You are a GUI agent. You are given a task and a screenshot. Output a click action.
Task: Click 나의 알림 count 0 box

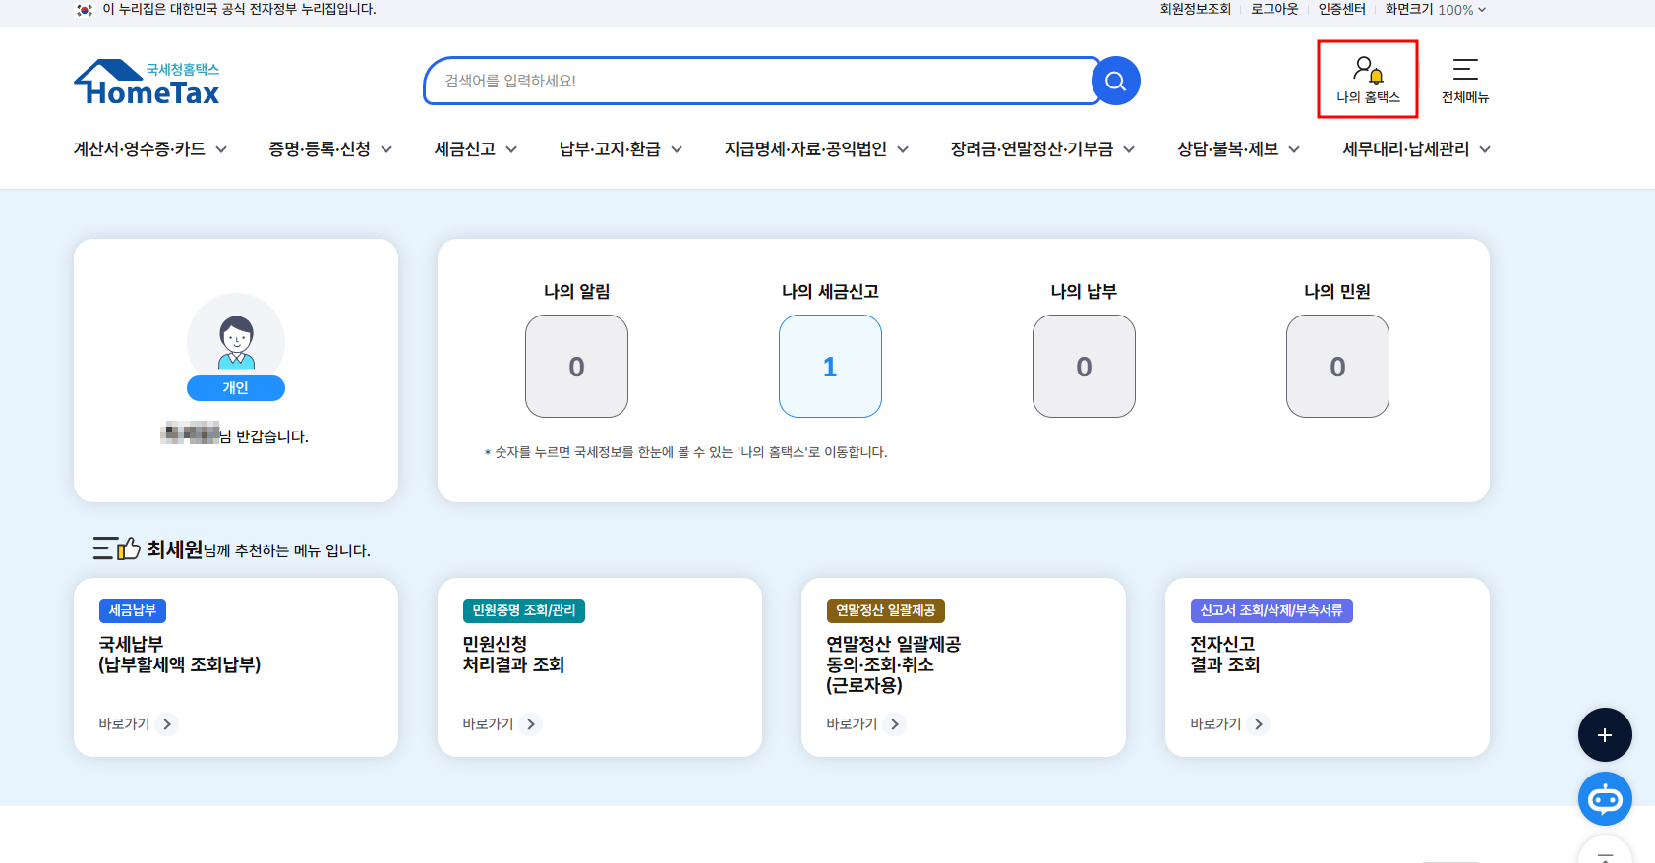(x=576, y=367)
